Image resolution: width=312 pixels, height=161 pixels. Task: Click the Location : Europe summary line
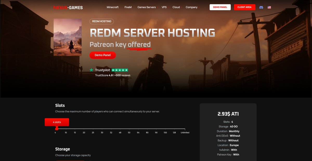tap(228, 145)
